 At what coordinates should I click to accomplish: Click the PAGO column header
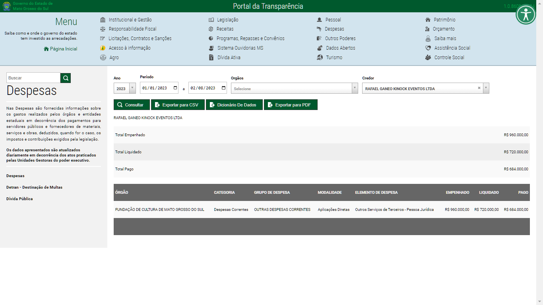pos(523,193)
